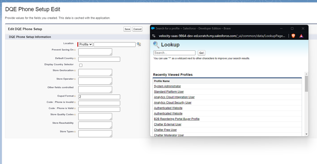The width and height of the screenshot is (317, 164).
Task: Pick B2B Reordering Portal Buyer Profile
Action: [x=177, y=119]
